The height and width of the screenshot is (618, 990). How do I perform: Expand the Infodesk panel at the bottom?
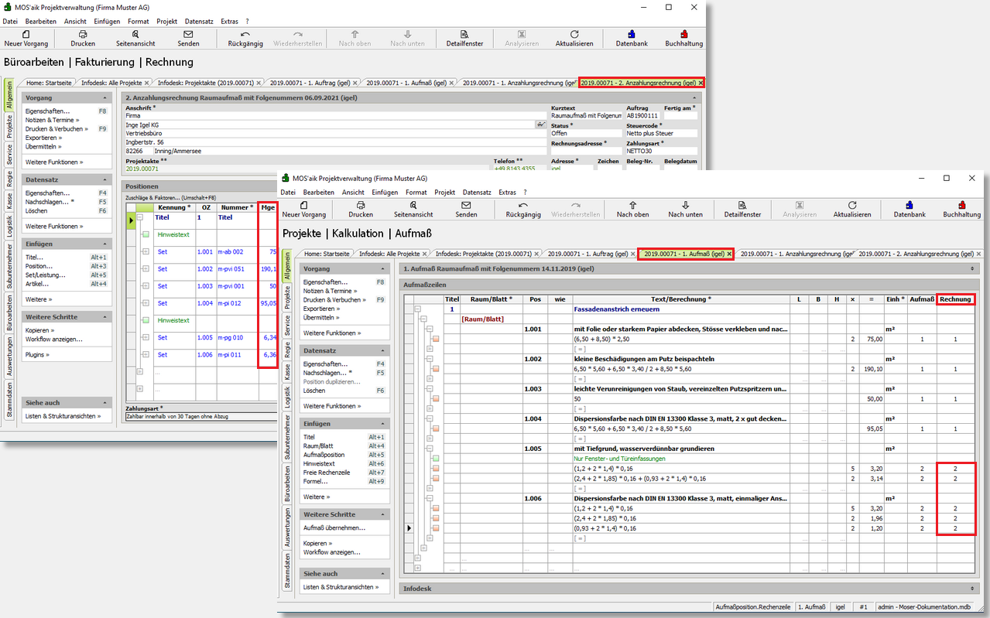tap(972, 589)
